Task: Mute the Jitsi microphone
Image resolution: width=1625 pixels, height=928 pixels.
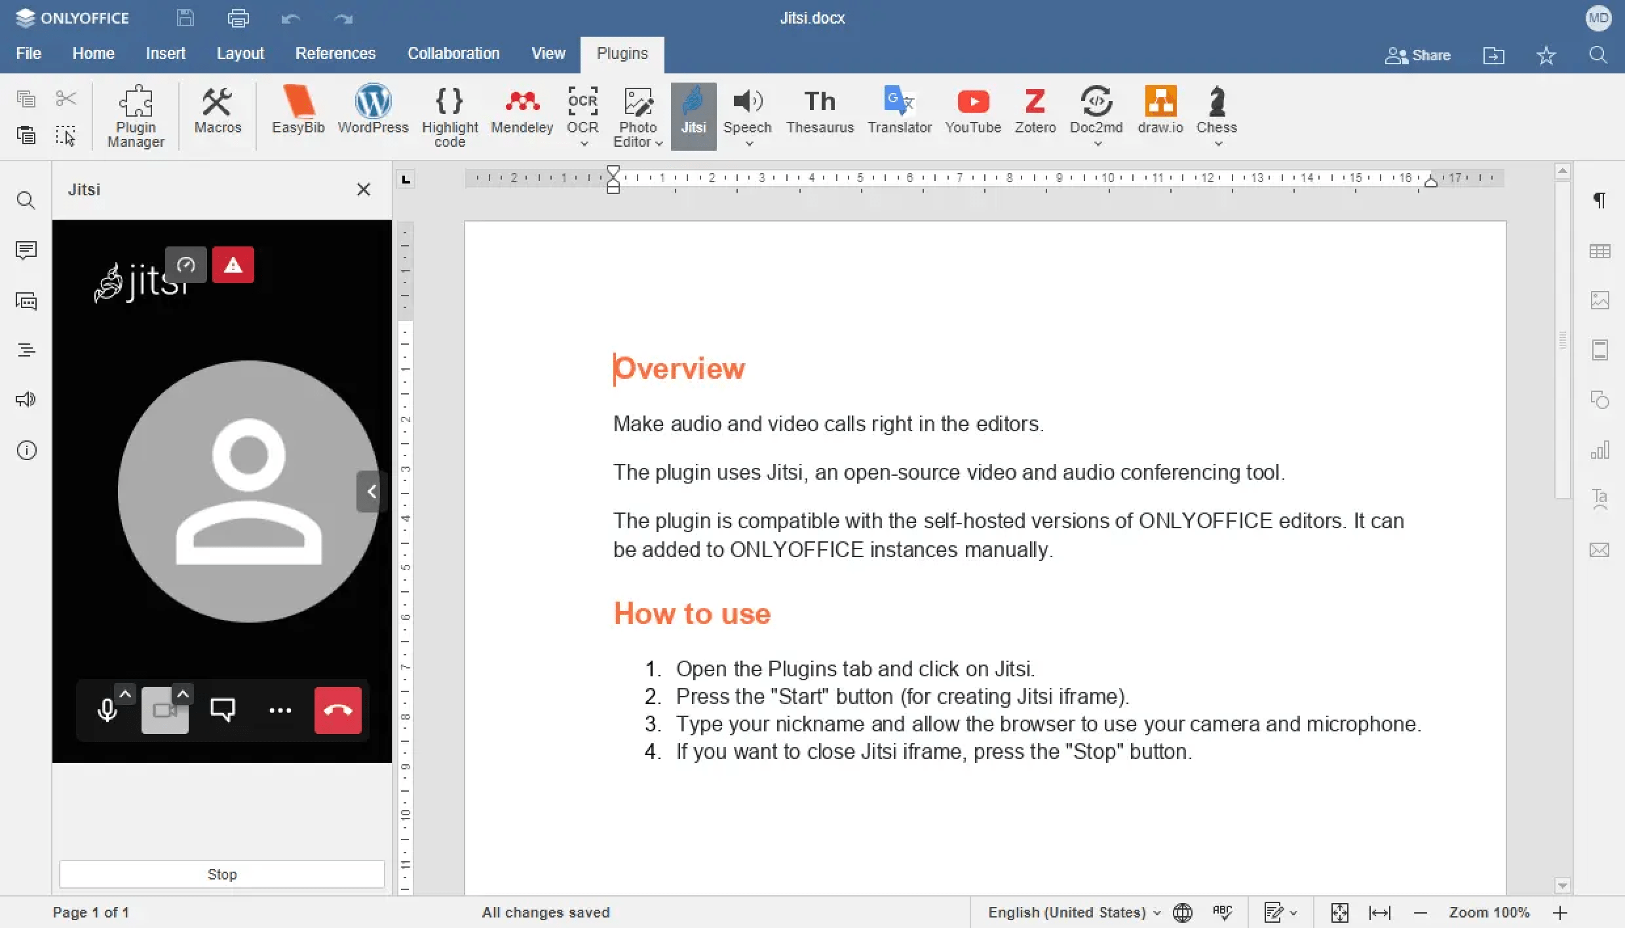Action: [107, 710]
